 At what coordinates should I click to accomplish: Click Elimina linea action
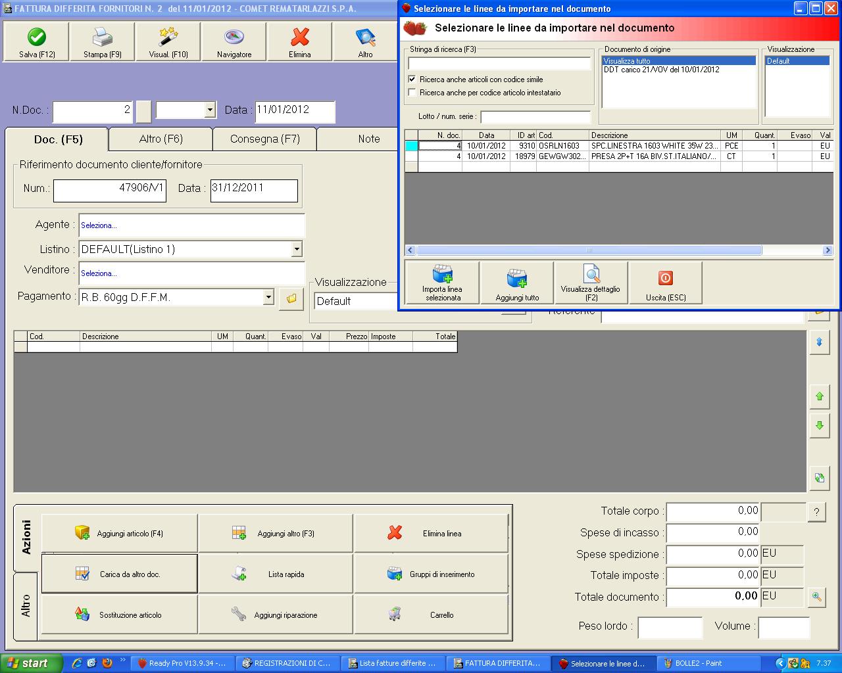432,533
